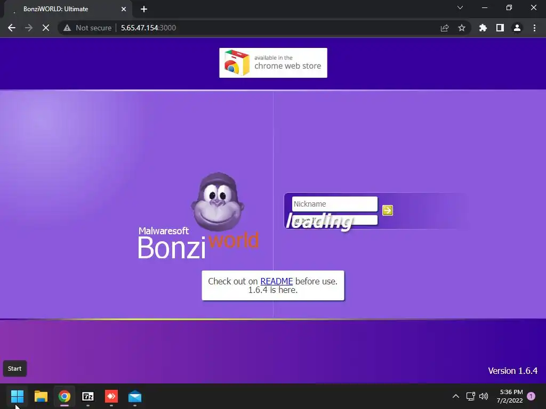
Task: Open the clock showing 5:36 PM
Action: tap(510, 396)
